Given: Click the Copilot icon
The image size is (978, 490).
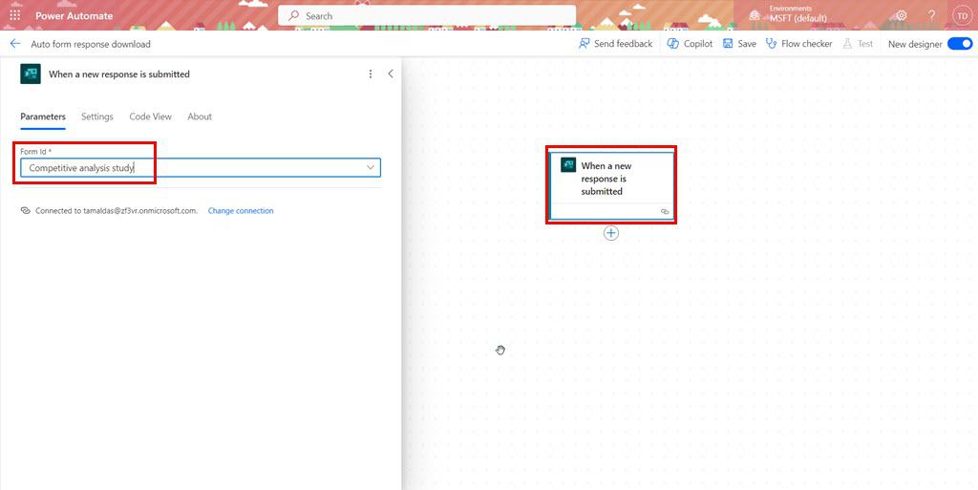Looking at the screenshot, I should tap(673, 44).
